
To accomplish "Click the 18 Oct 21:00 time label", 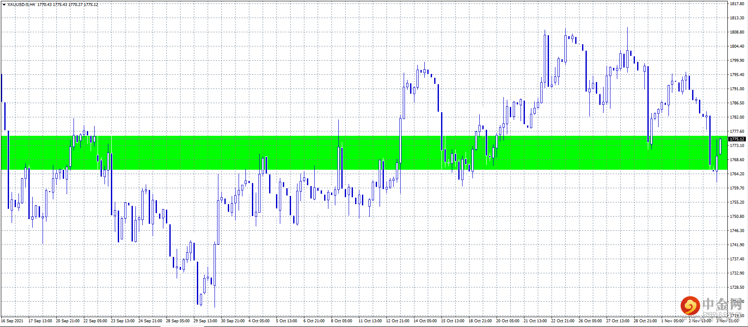I will [480, 321].
